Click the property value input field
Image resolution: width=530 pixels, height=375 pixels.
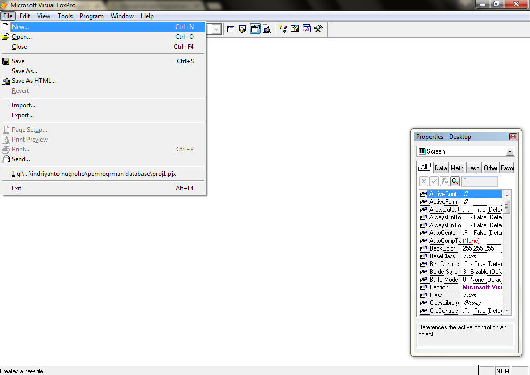(x=480, y=182)
